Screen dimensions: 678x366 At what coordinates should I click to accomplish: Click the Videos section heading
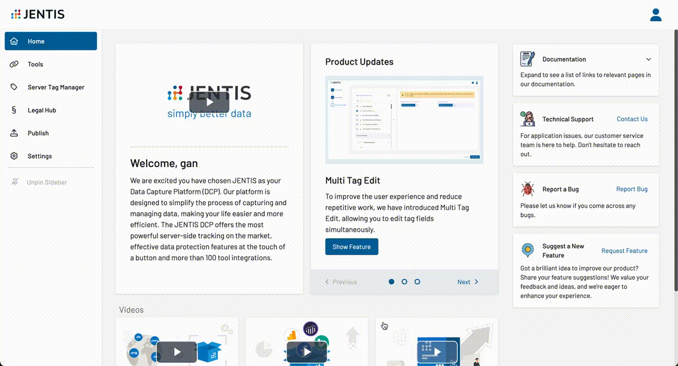131,310
